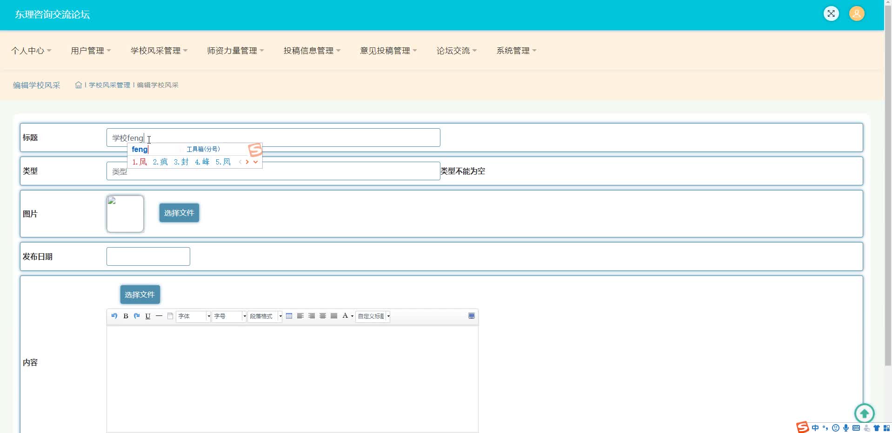Image resolution: width=892 pixels, height=433 pixels.
Task: Select candidate 1.风
Action: click(x=140, y=162)
